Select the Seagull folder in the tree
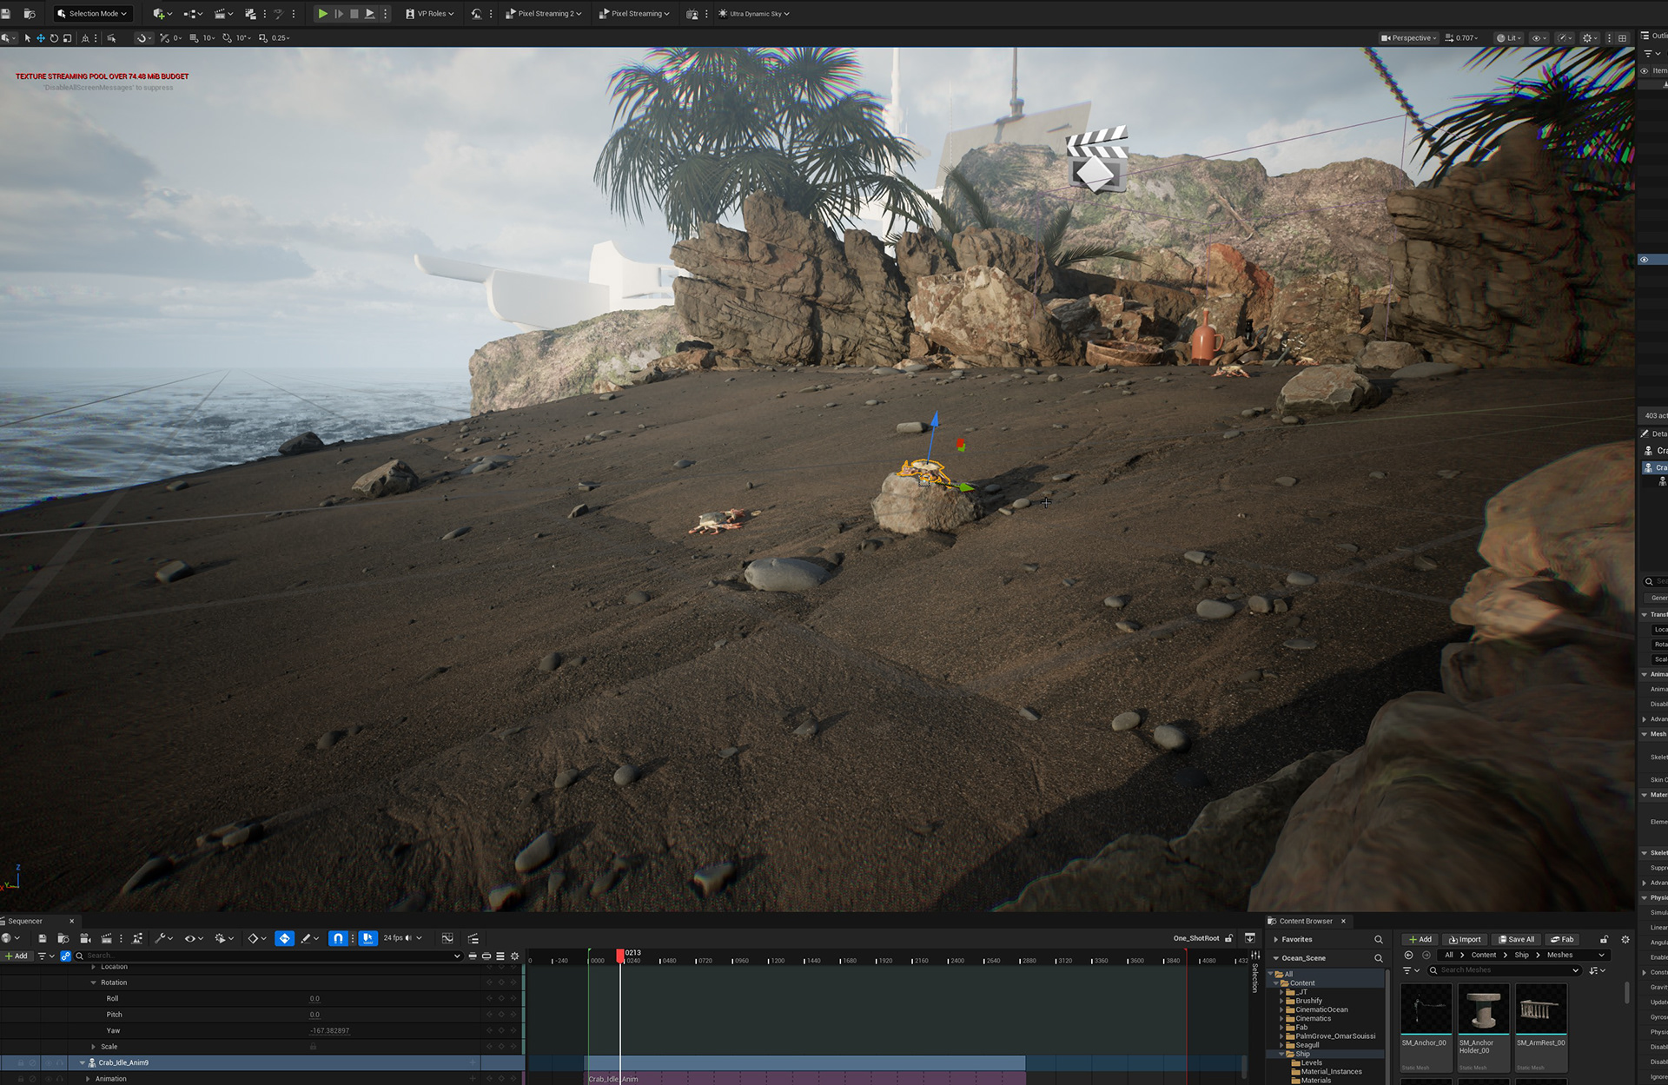This screenshot has height=1085, width=1668. click(1307, 1045)
